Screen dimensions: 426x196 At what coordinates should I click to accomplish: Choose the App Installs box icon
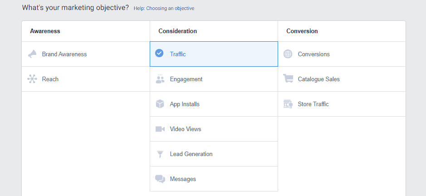(160, 104)
